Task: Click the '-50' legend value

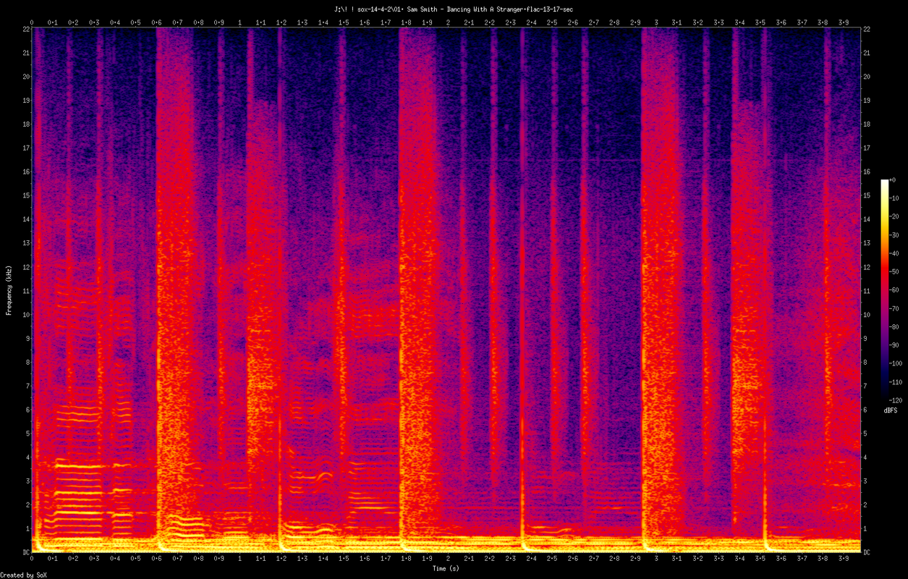Action: [895, 271]
